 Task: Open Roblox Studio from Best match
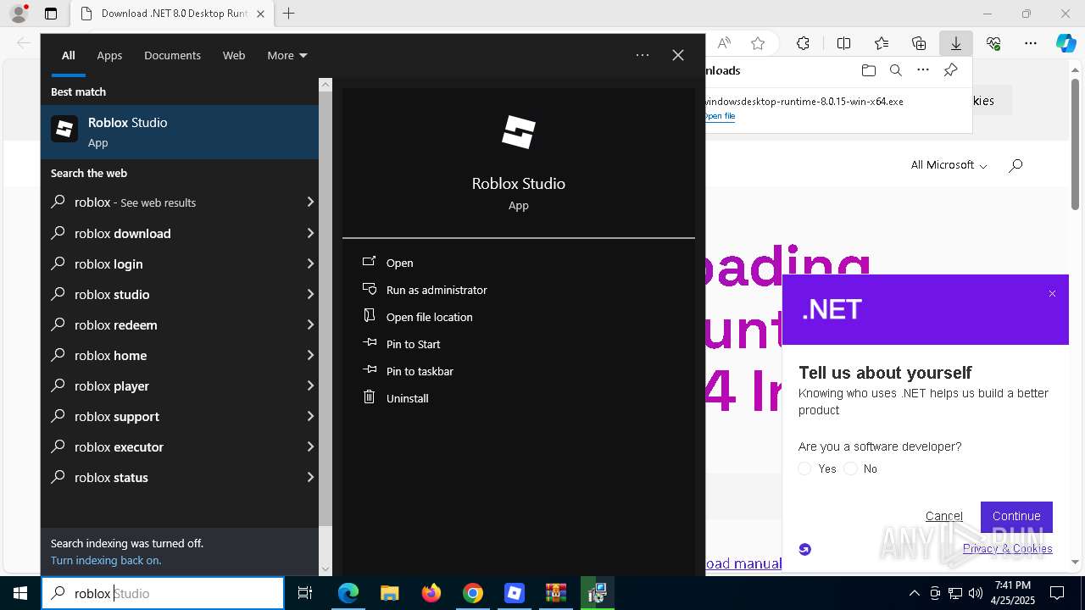pyautogui.click(x=180, y=131)
